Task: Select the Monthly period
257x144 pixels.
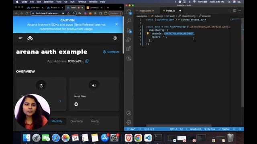Action: [x=57, y=121]
